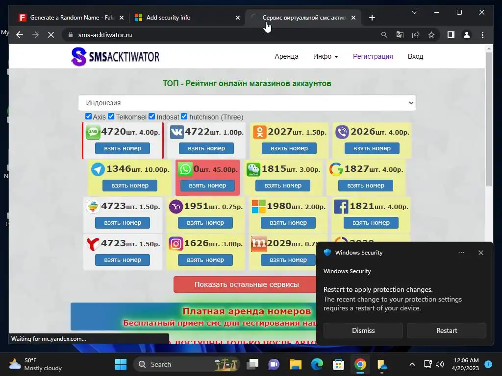Click the Telegram service icon
The height and width of the screenshot is (376, 502).
(98, 169)
